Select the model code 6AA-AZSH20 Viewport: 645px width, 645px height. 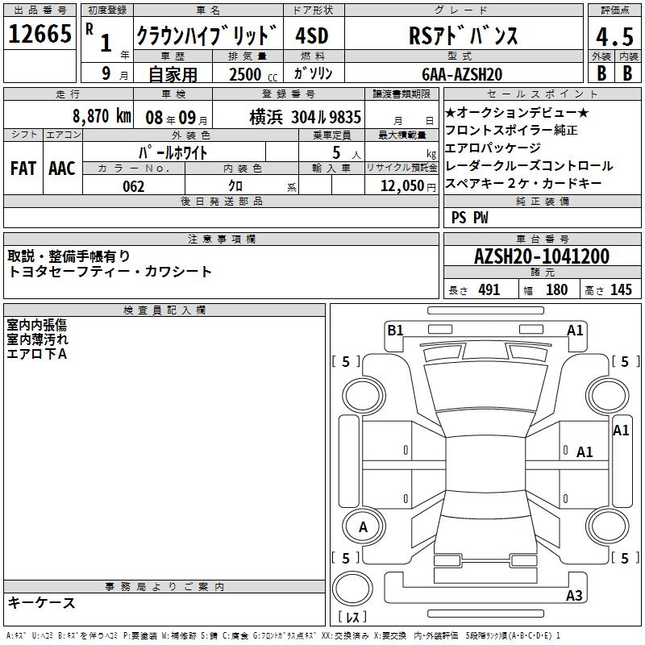tap(462, 74)
